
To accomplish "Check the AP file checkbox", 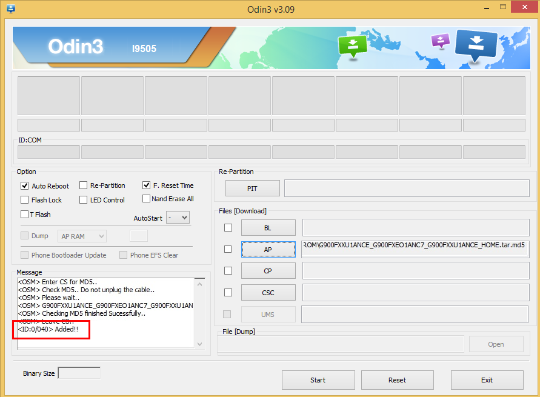I will point(228,249).
